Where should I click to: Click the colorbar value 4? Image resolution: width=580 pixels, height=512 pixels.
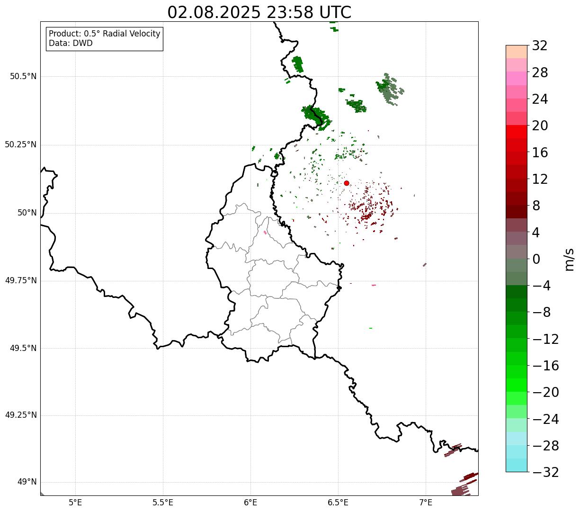(536, 232)
